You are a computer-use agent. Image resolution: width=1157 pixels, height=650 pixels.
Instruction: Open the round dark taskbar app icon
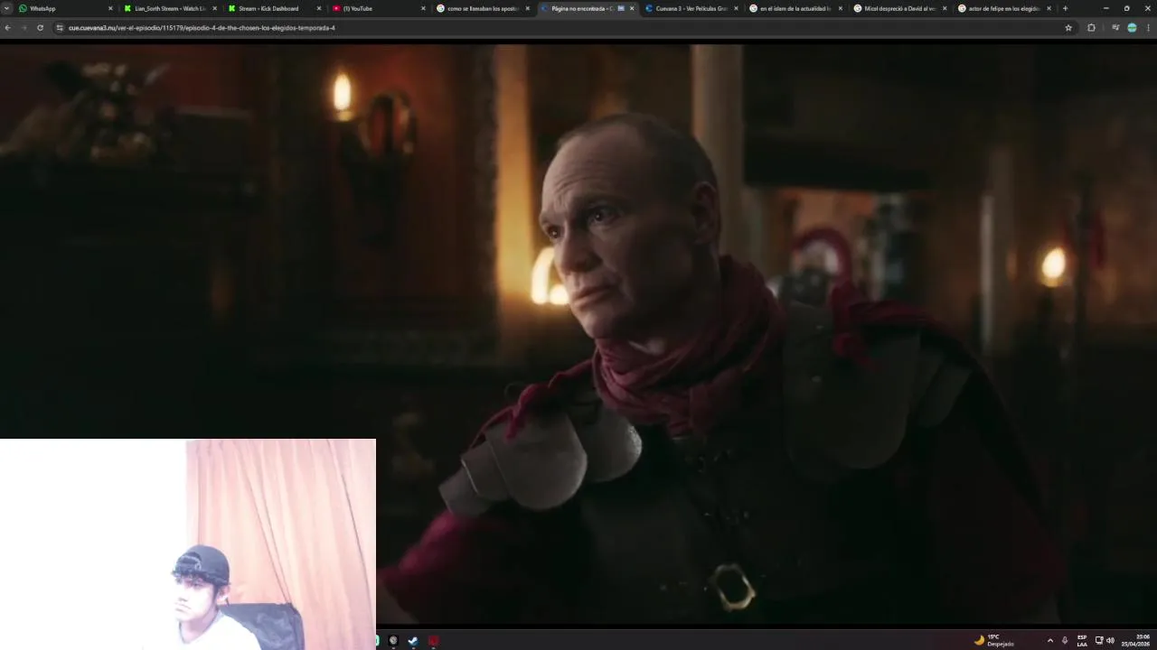393,641
